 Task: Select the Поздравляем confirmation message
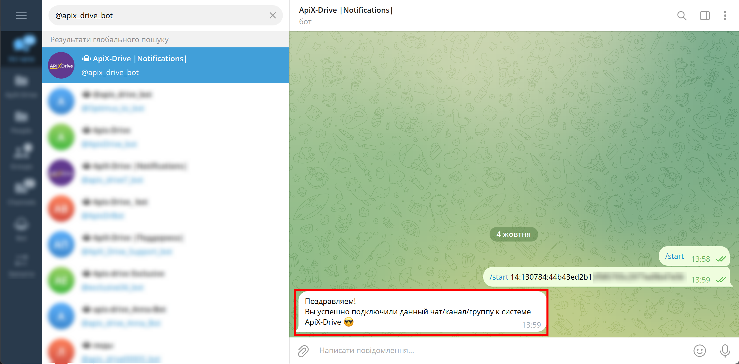coord(421,312)
